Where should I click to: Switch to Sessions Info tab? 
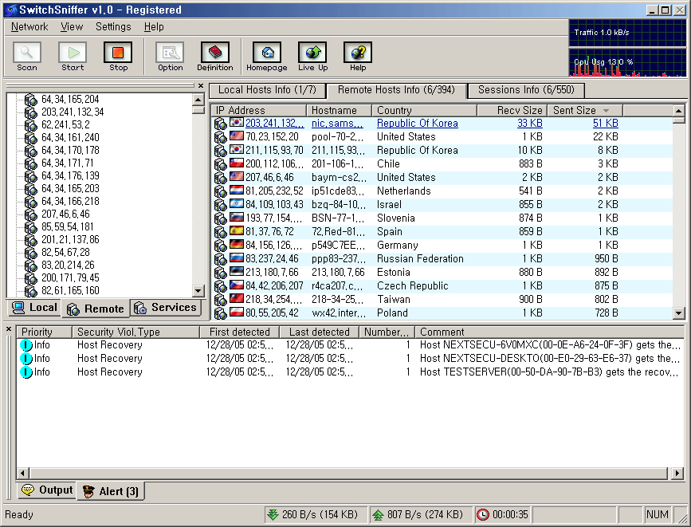(526, 90)
